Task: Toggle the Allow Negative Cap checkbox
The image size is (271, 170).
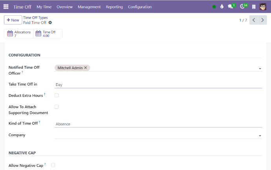Action: [x=53, y=165]
